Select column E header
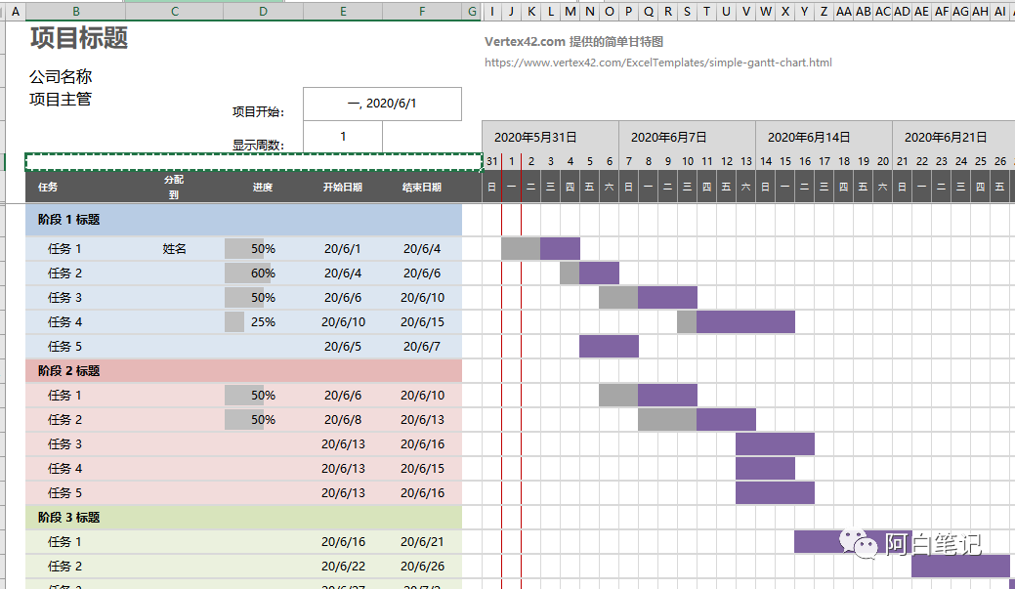Viewport: 1015px width, 589px height. pos(343,11)
